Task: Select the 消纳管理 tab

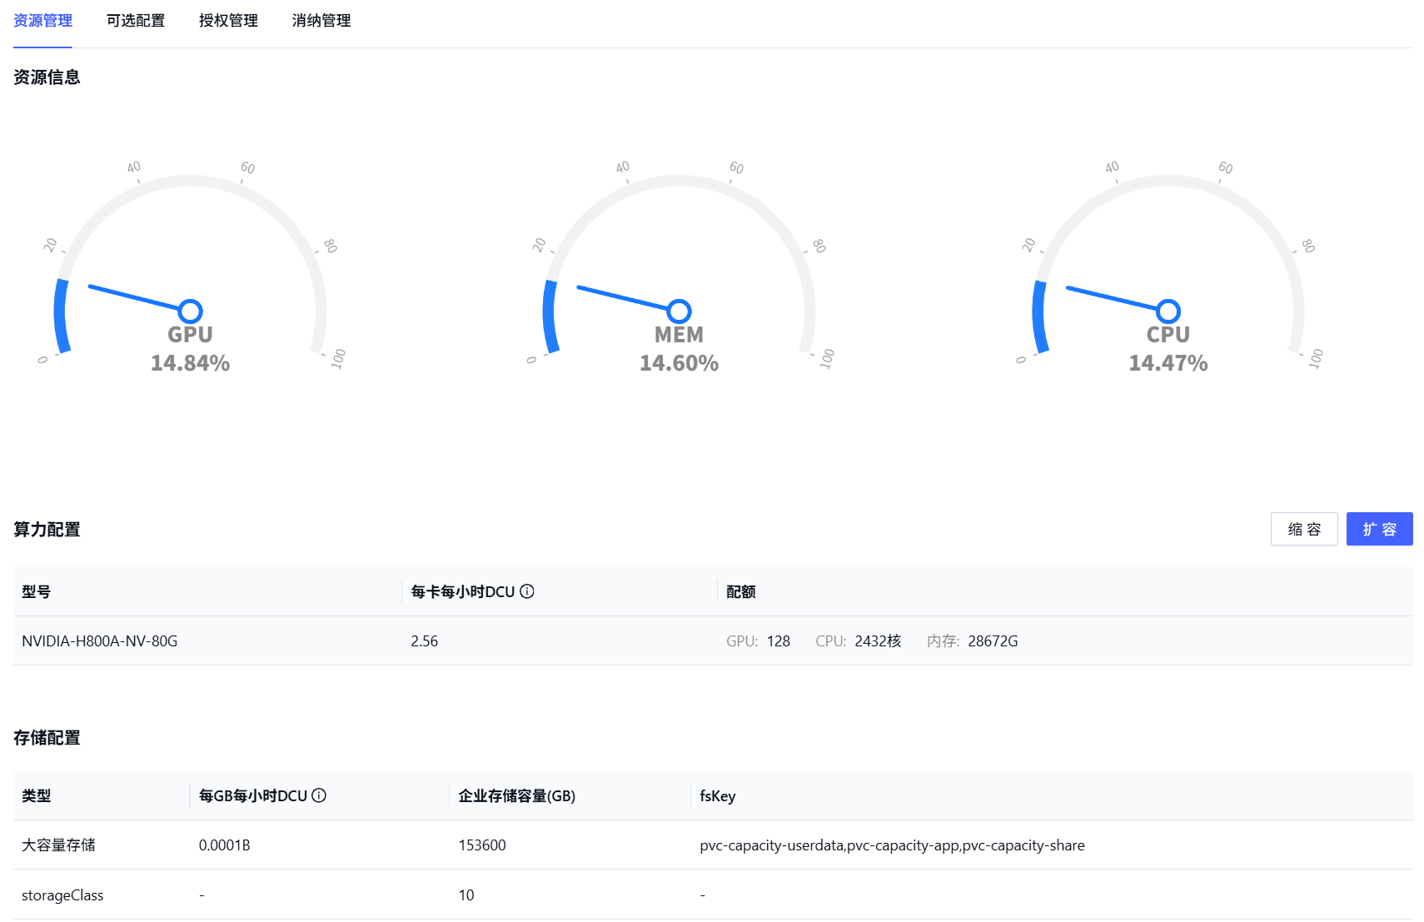Action: point(321,21)
